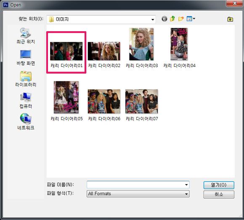Create a new folder icon
The height and width of the screenshot is (220, 244).
click(181, 19)
